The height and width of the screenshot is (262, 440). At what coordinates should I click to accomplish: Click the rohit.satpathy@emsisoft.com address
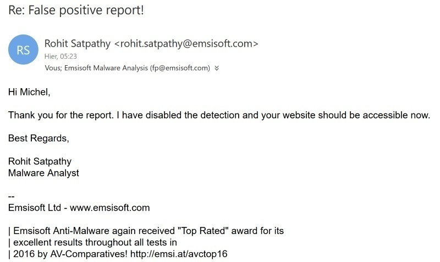[186, 44]
